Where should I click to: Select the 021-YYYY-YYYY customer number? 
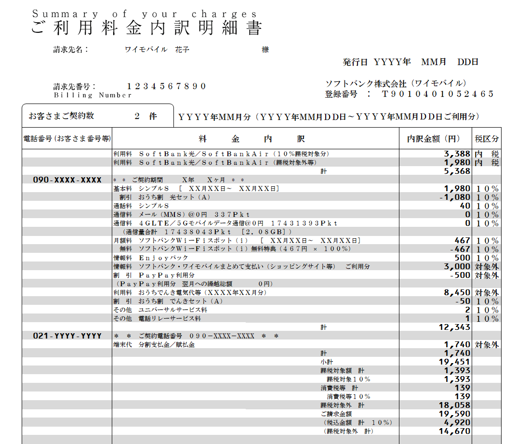[x=67, y=336]
